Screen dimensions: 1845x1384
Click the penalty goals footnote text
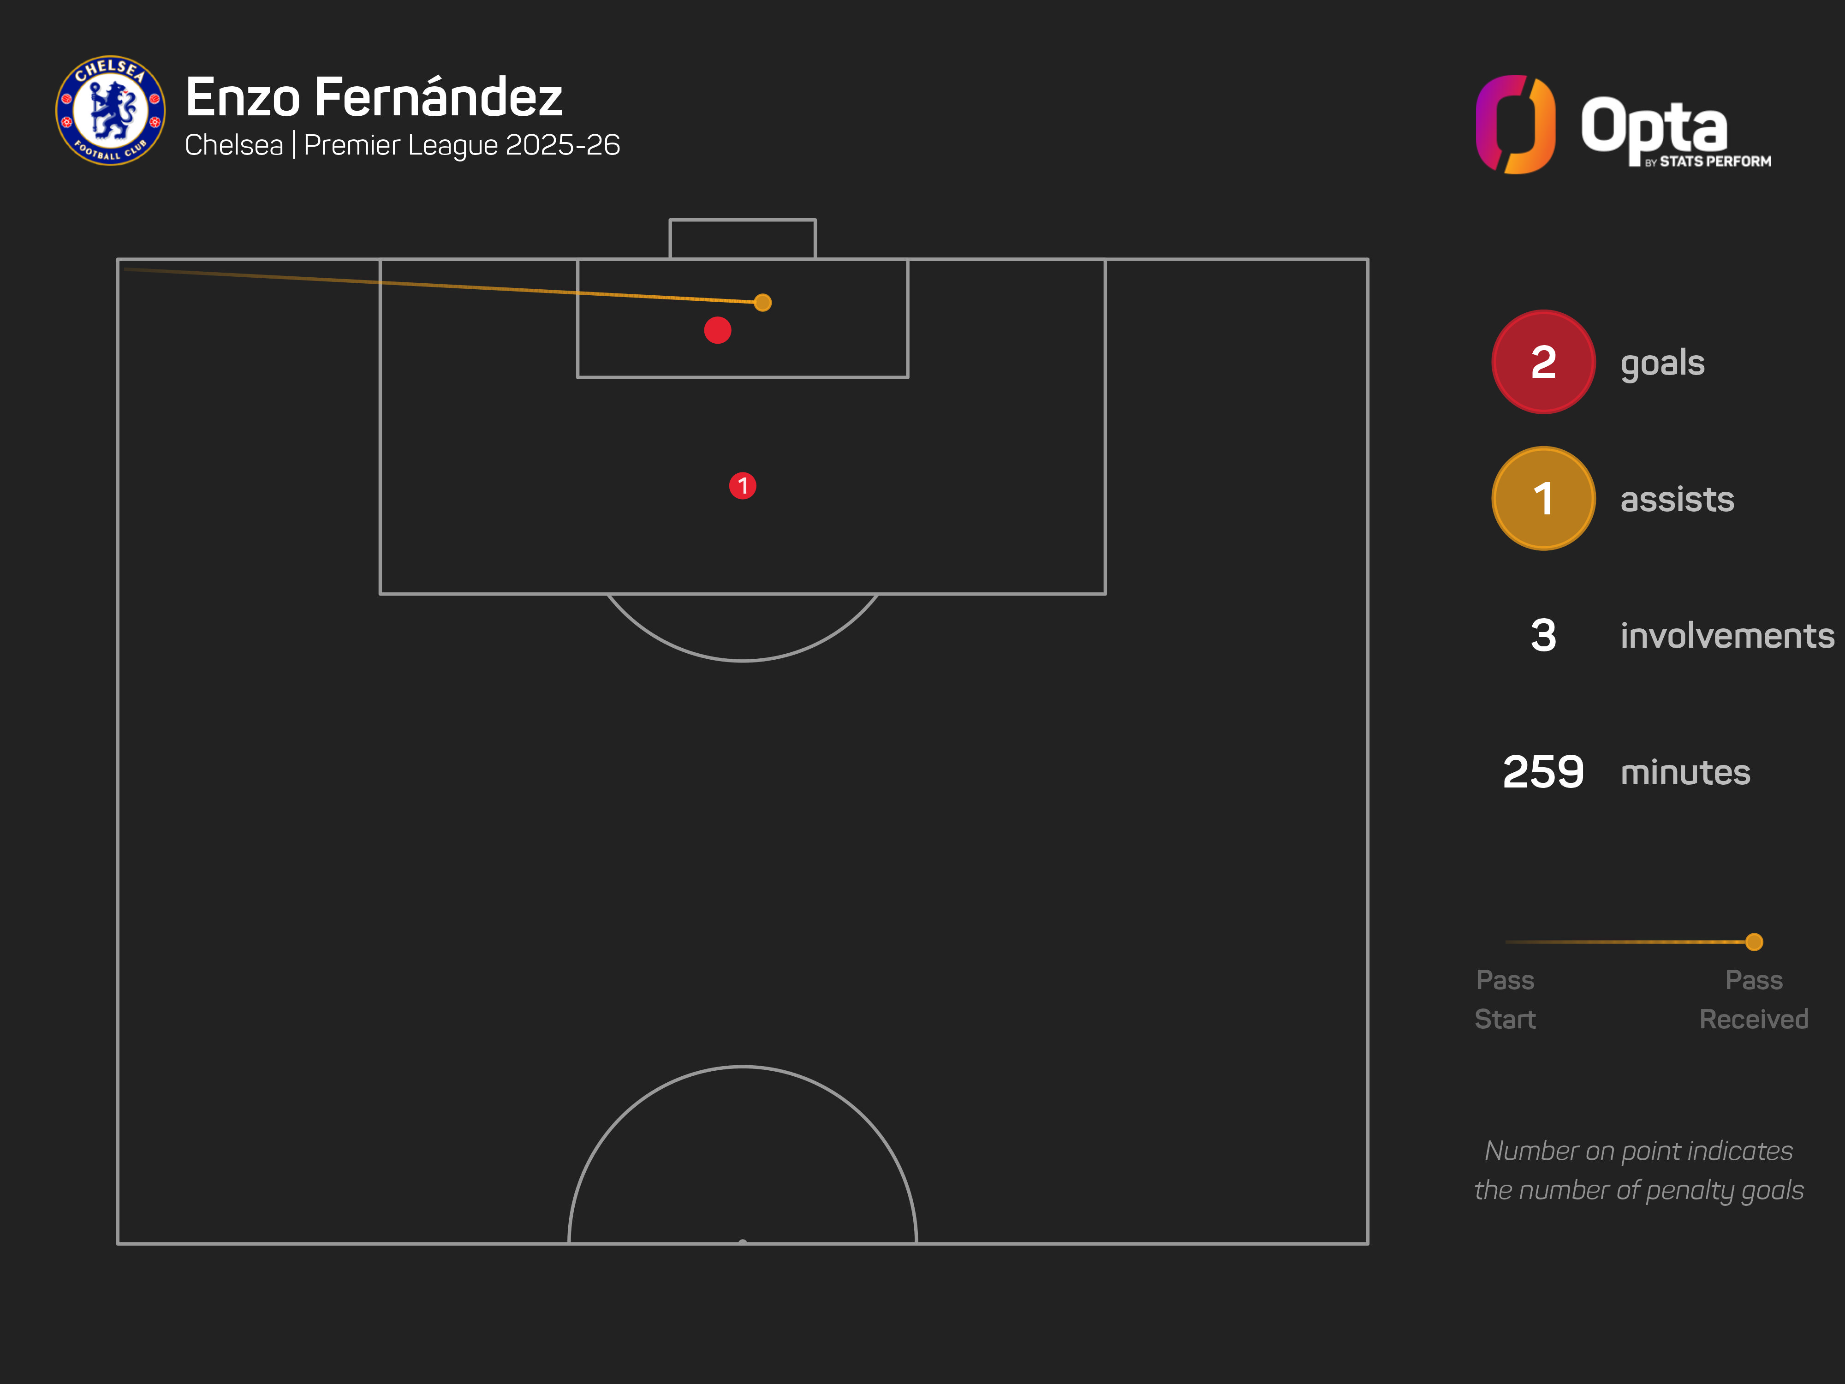tap(1638, 1169)
